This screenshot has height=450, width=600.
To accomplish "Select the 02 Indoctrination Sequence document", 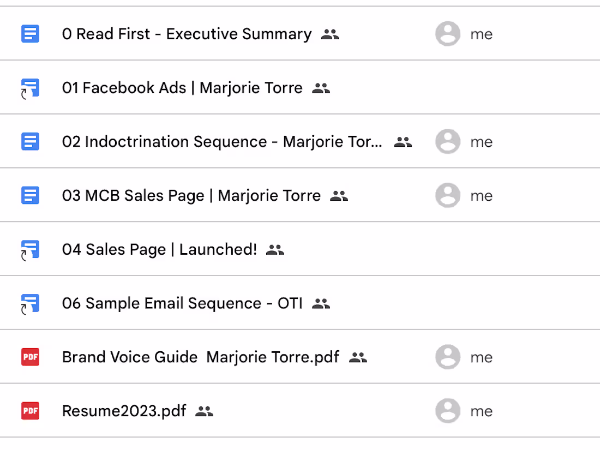I will 222,142.
